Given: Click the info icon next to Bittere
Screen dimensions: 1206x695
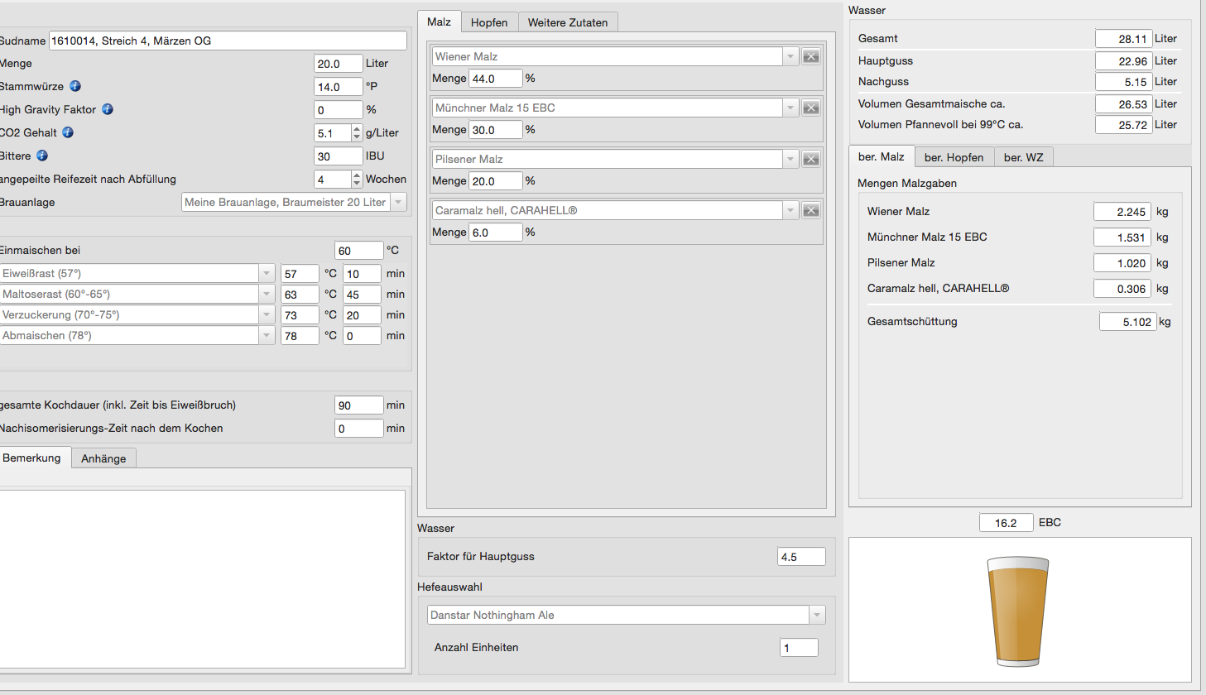Looking at the screenshot, I should click(42, 156).
